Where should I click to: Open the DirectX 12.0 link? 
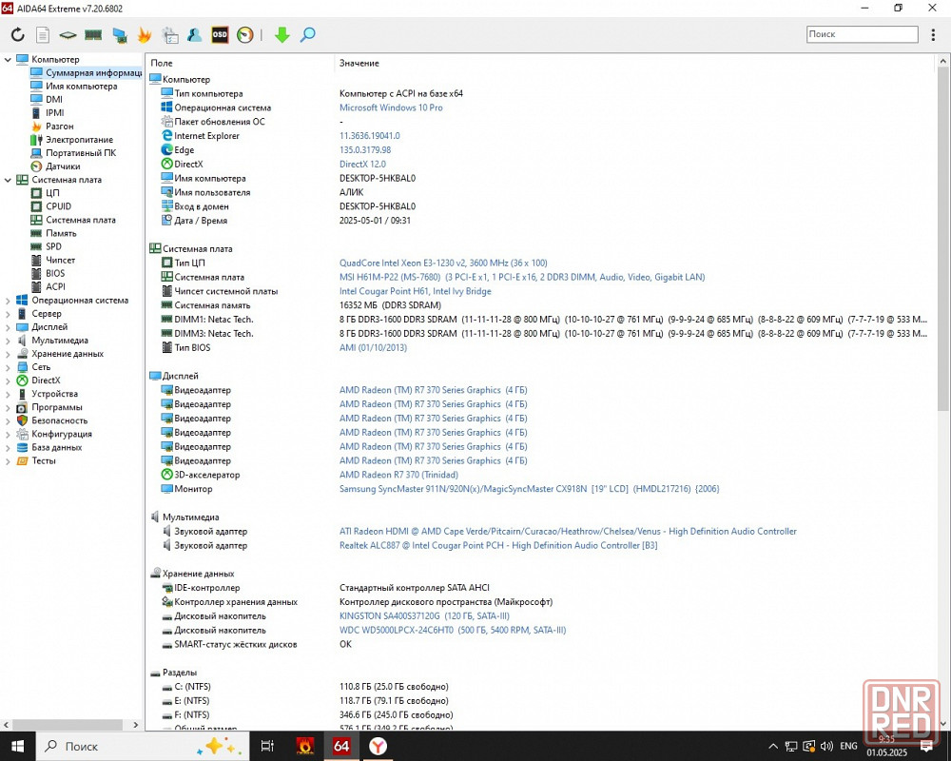tap(362, 164)
